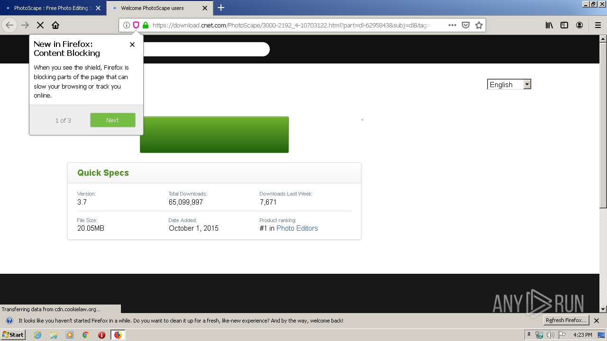Click the Refresh Firefox button
The height and width of the screenshot is (341, 607).
click(566, 320)
